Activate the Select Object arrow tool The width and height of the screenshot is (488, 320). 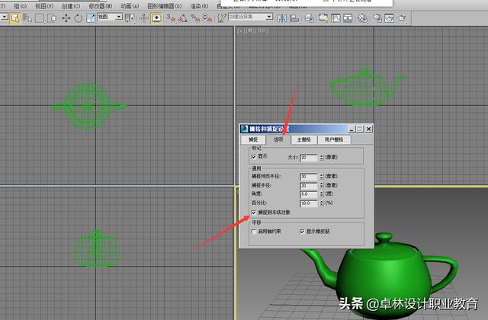[x=15, y=18]
